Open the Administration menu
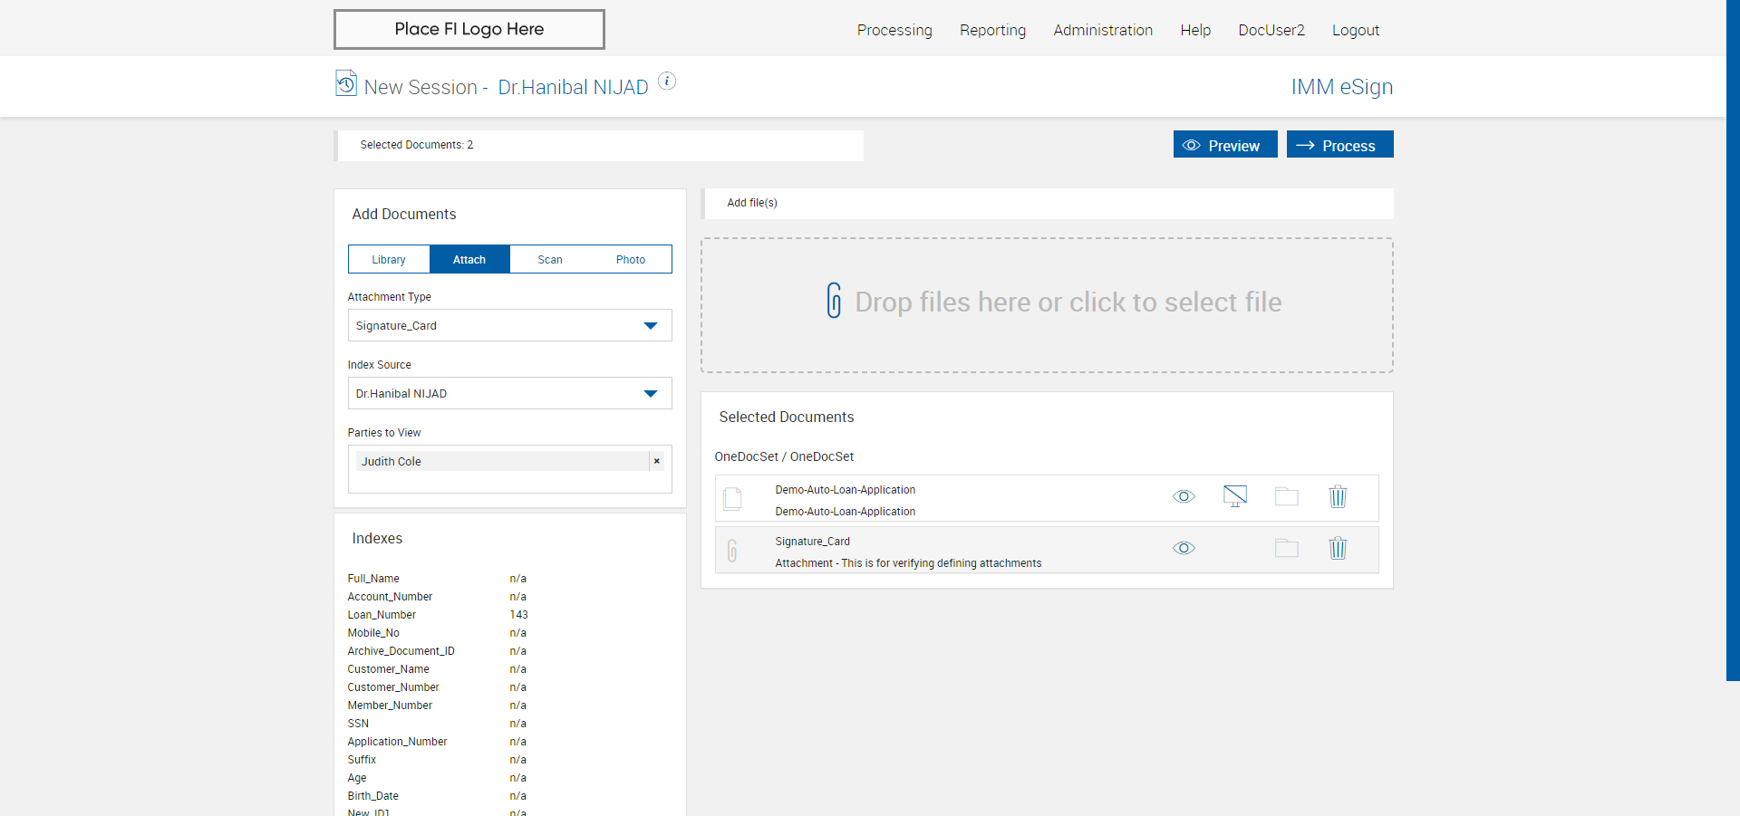Screen dimensions: 1740x816 pos(1102,30)
